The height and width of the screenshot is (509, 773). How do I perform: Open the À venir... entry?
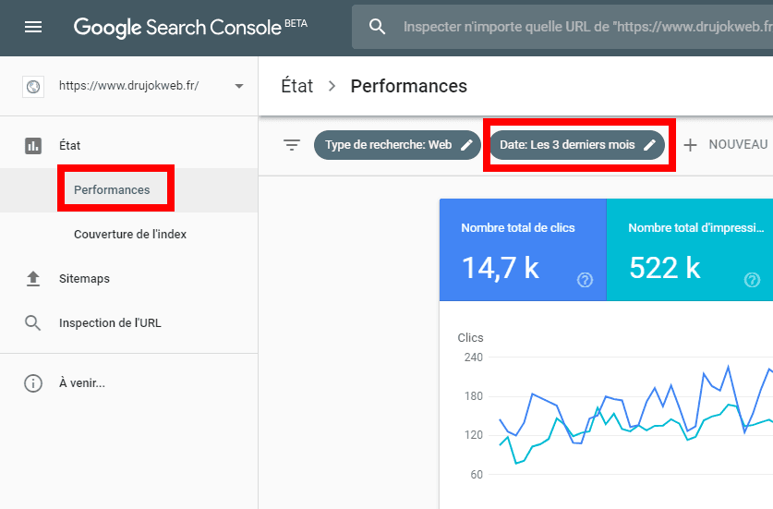(x=82, y=382)
